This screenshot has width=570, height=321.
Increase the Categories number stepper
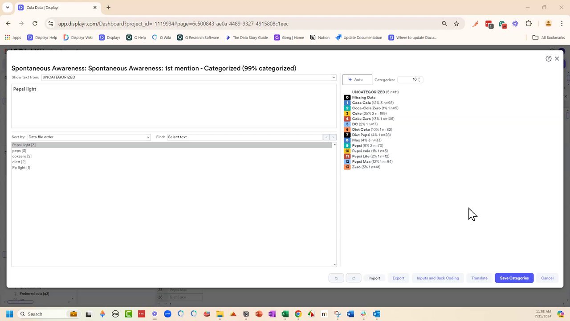pyautogui.click(x=419, y=78)
